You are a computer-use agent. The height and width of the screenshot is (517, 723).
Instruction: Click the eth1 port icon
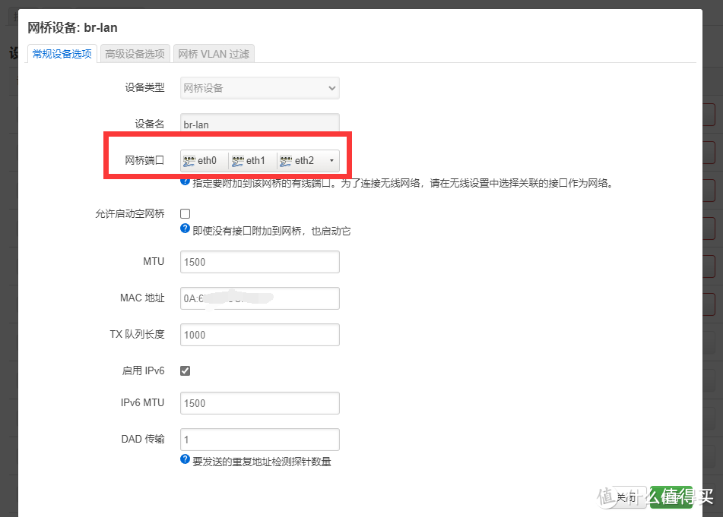pyautogui.click(x=238, y=161)
